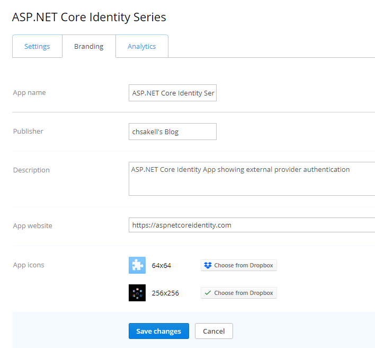Image resolution: width=375 pixels, height=348 pixels.
Task: Click the Description field label
Action: [31, 170]
